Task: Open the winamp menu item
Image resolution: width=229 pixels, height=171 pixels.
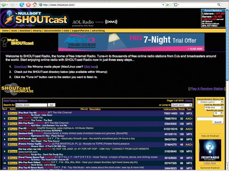Action: [x=37, y=31]
